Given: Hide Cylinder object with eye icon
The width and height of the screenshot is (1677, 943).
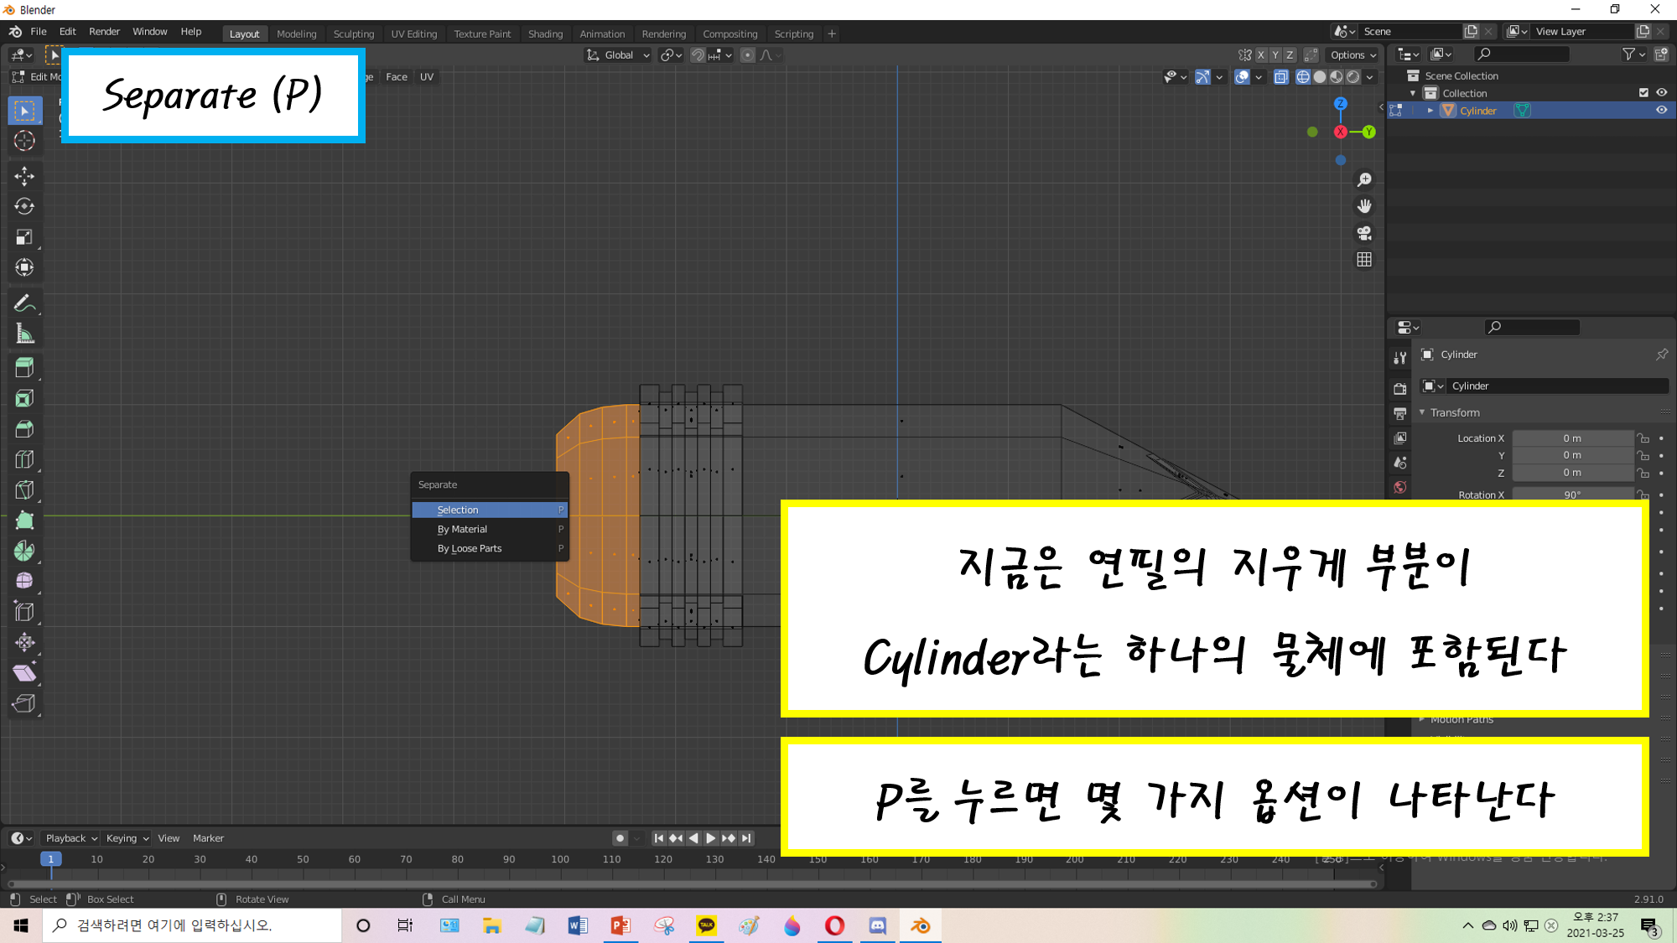Looking at the screenshot, I should pyautogui.click(x=1661, y=111).
